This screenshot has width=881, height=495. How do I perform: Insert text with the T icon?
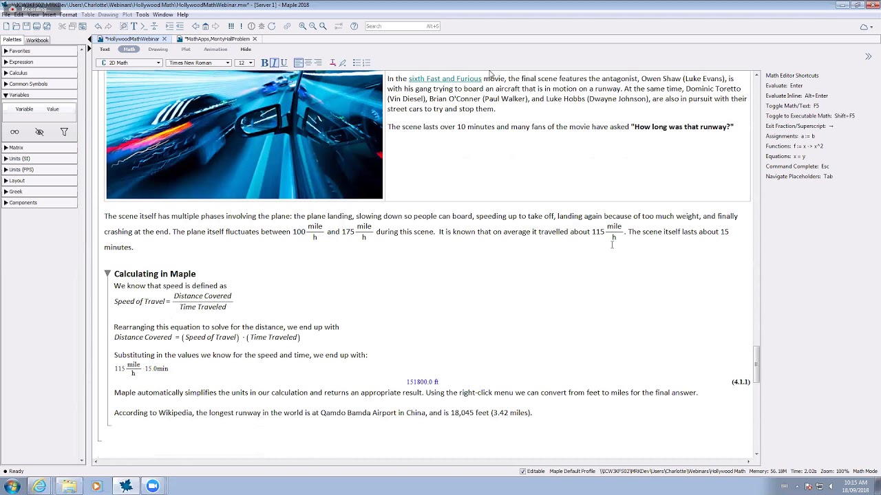click(x=134, y=26)
